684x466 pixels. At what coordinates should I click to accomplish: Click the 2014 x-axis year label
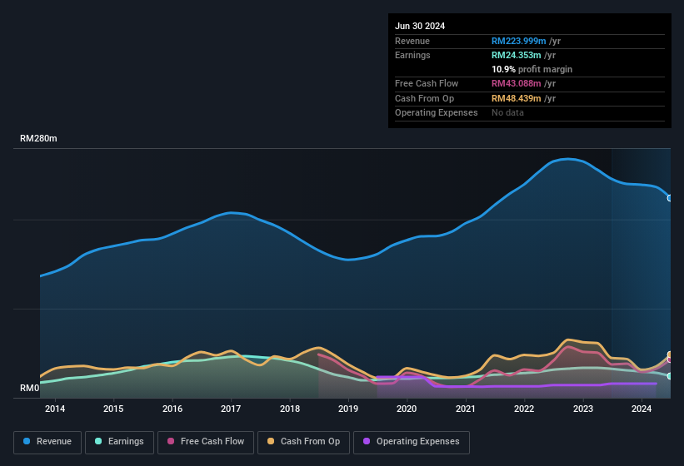click(55, 409)
